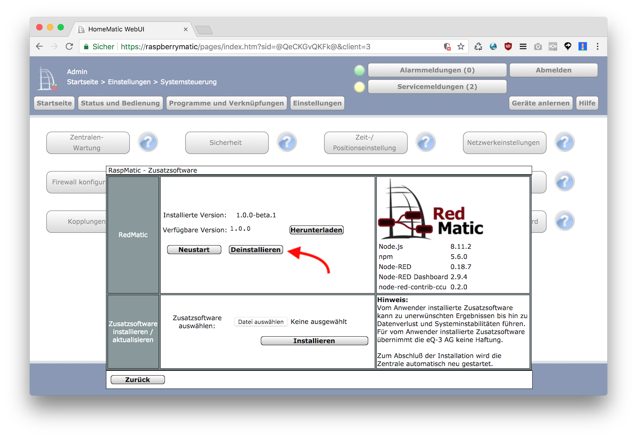The image size is (637, 438).
Task: Open help for Zentralen-Wartung
Action: point(148,142)
